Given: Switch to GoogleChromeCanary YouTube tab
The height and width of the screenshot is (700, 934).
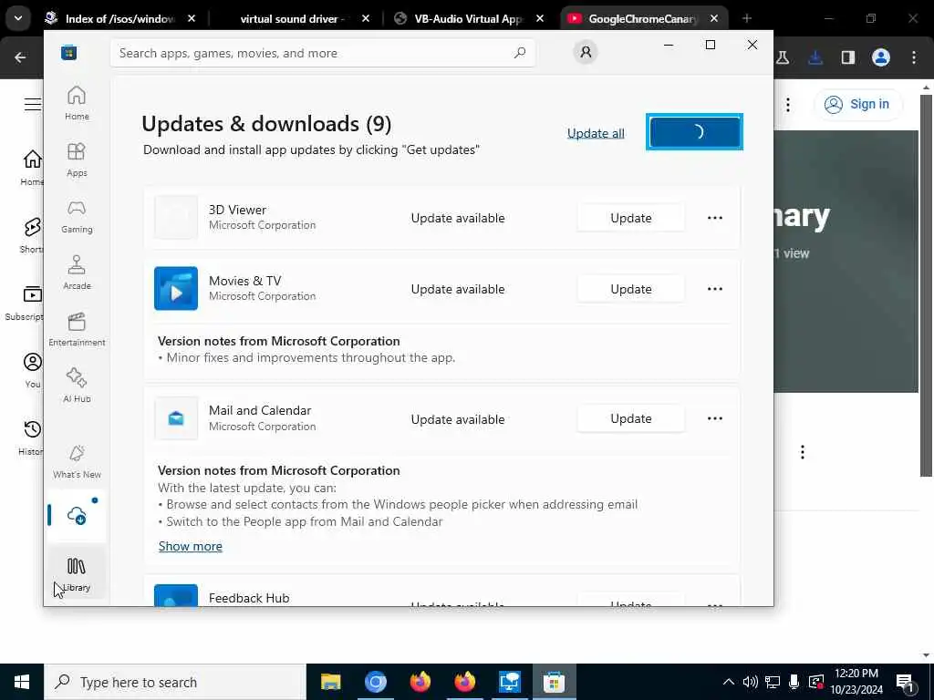Looking at the screenshot, I should click(642, 18).
